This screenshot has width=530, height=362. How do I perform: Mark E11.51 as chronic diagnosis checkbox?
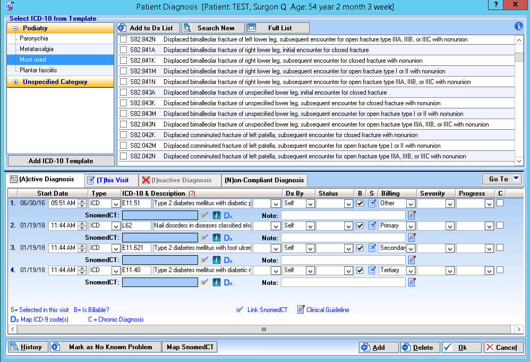click(500, 203)
